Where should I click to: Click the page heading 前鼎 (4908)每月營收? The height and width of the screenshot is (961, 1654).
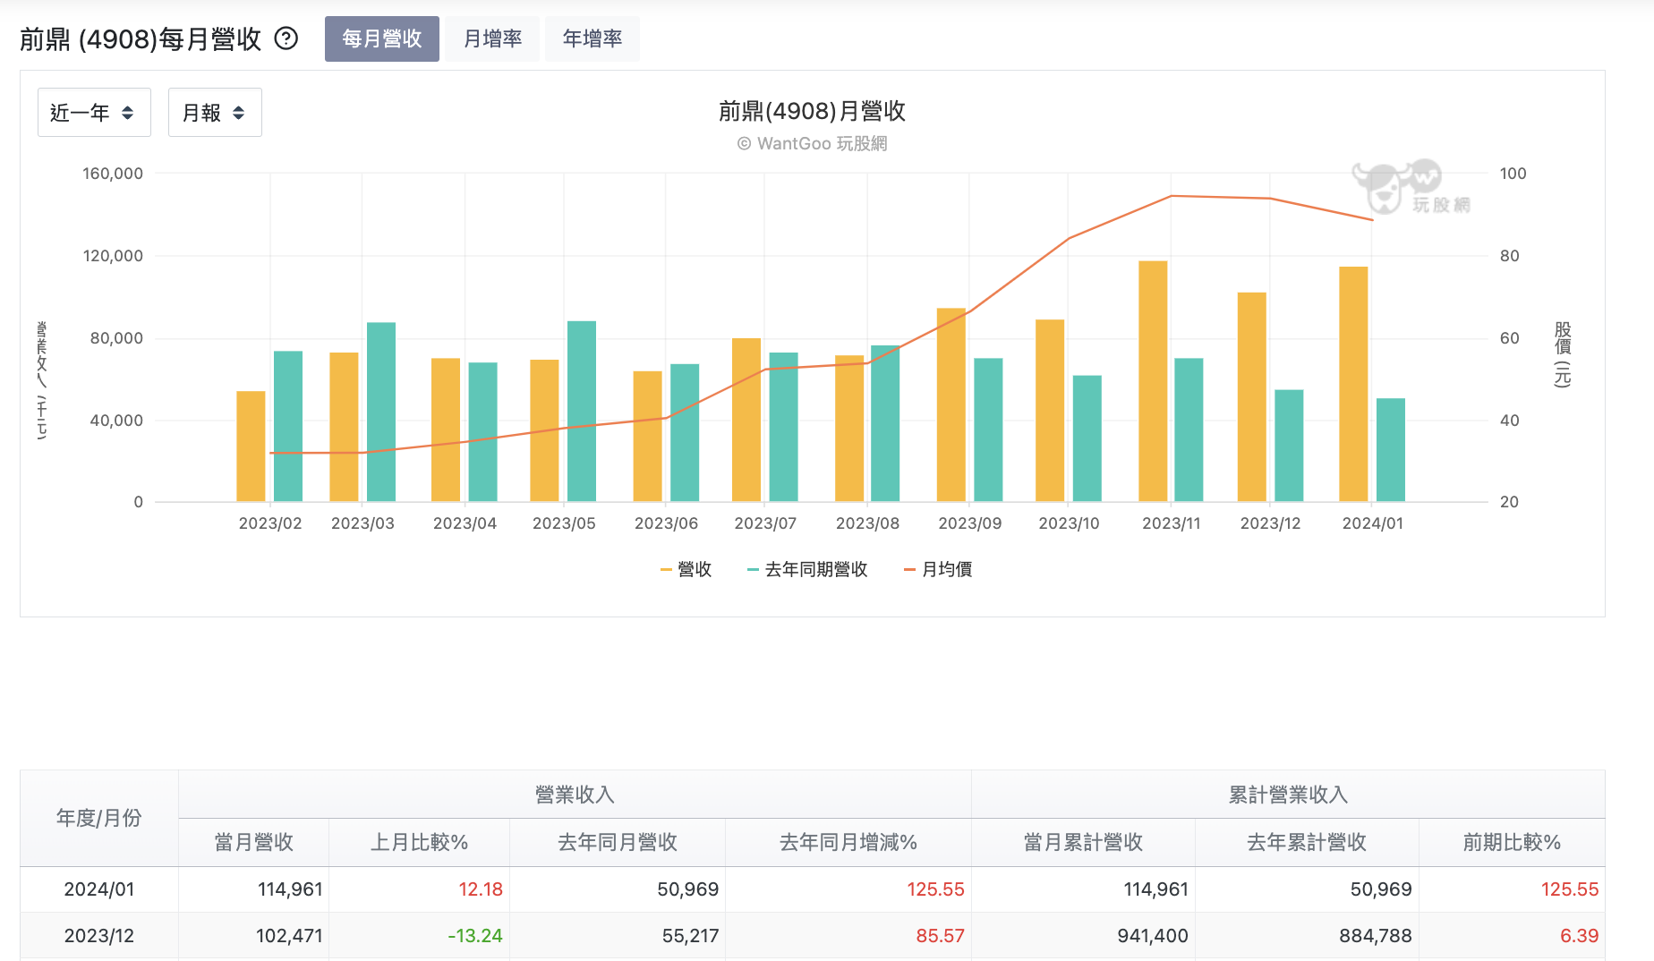(141, 39)
